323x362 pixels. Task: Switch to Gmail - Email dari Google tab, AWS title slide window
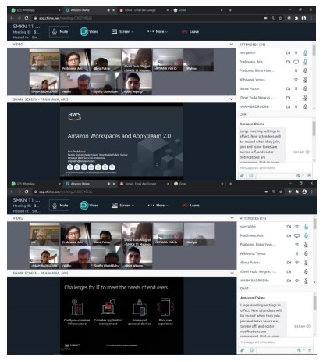144,10
